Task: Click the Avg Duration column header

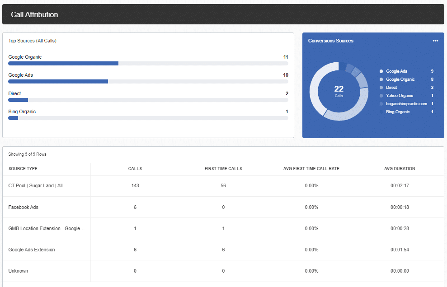Action: pos(400,169)
